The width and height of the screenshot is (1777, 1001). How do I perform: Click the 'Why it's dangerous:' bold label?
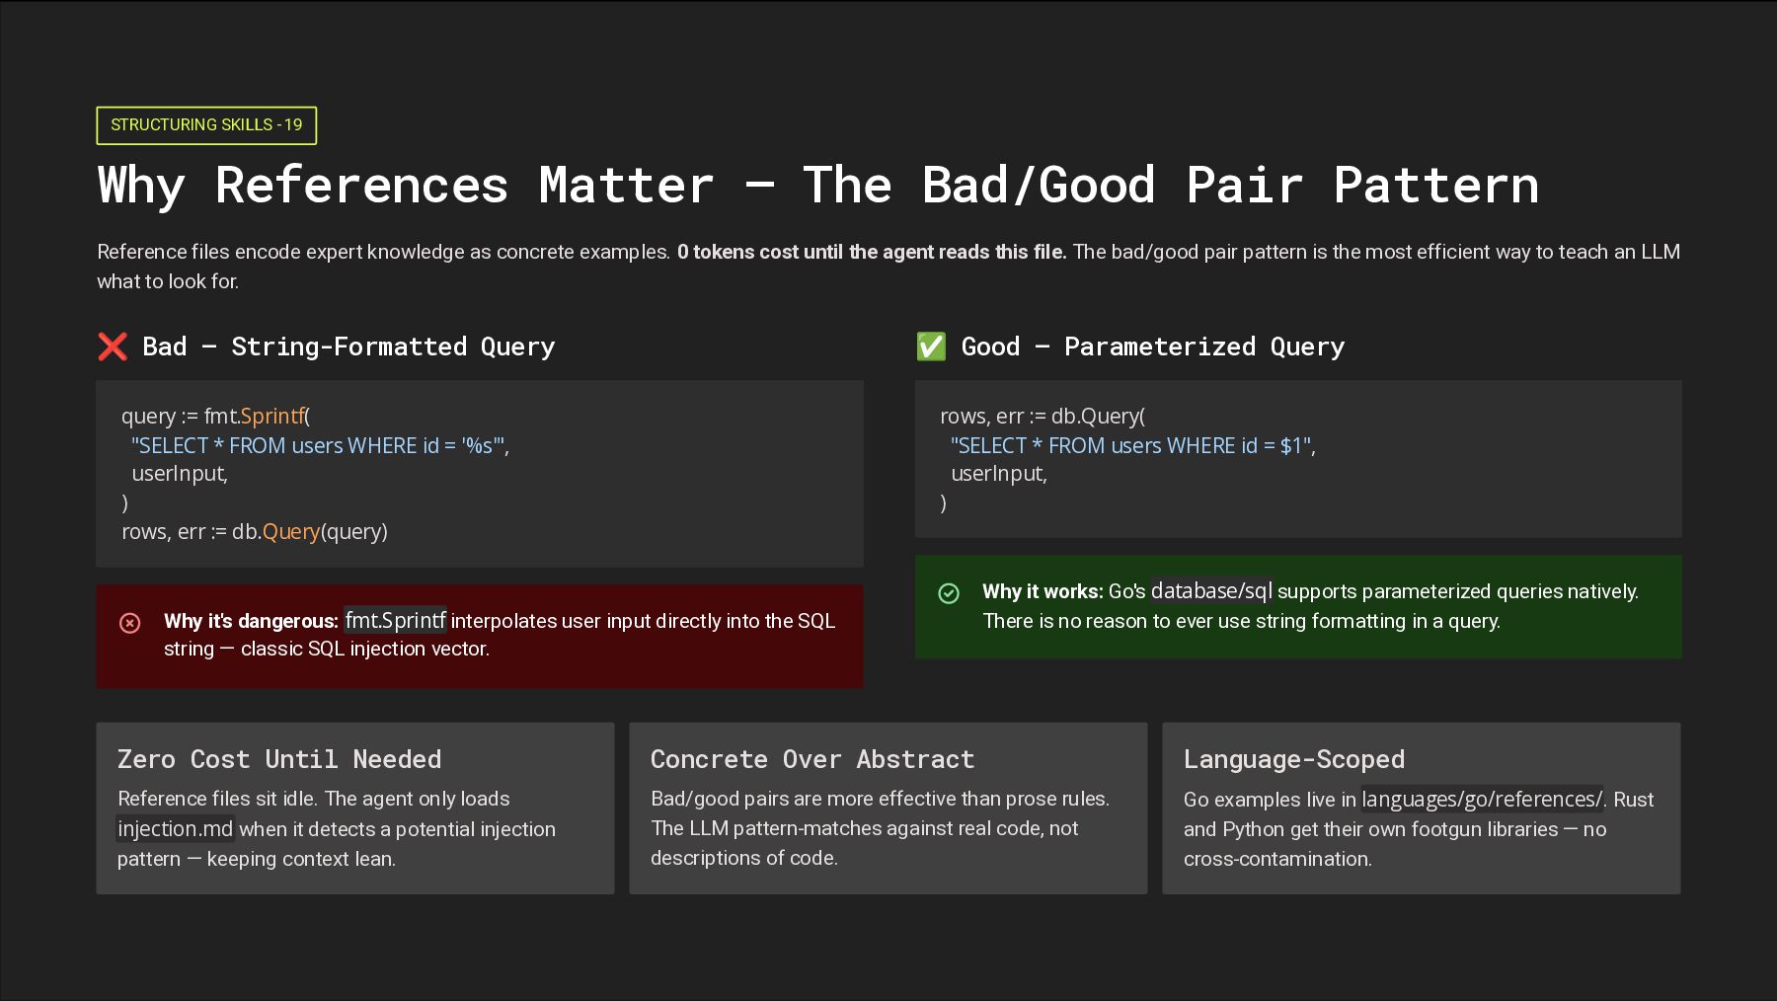(x=251, y=621)
